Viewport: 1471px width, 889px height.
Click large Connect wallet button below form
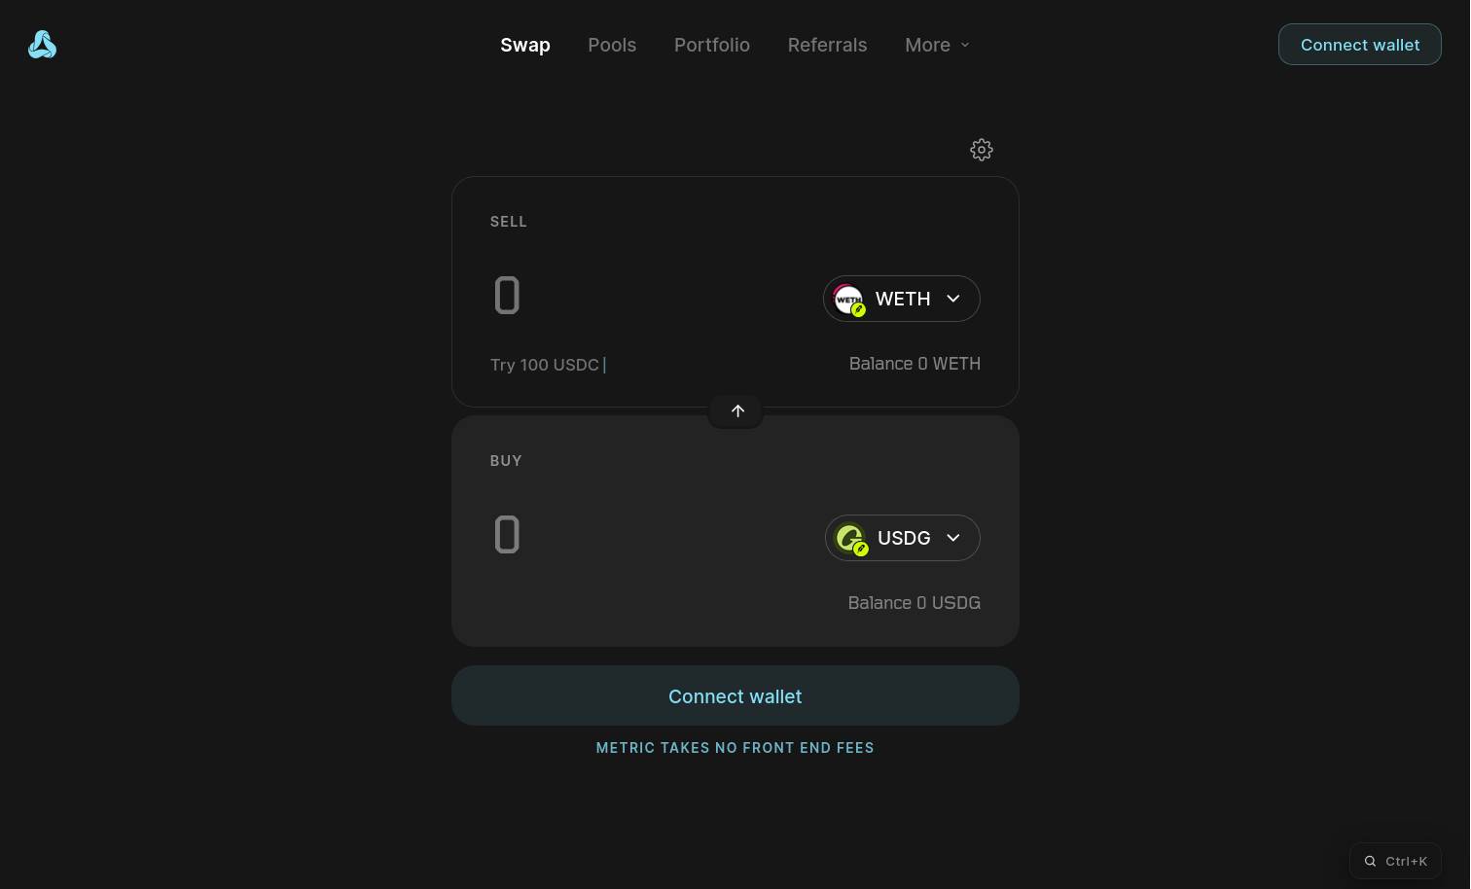coord(735,695)
